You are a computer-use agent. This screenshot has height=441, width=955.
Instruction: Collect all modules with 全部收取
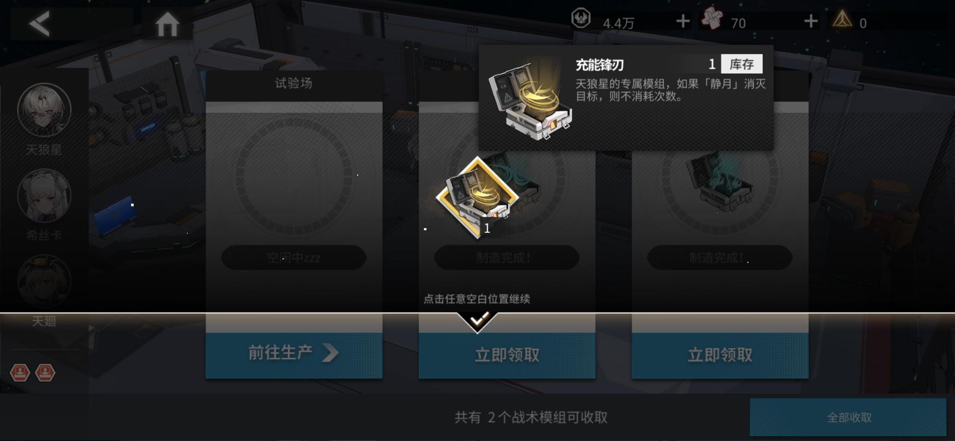click(x=848, y=417)
